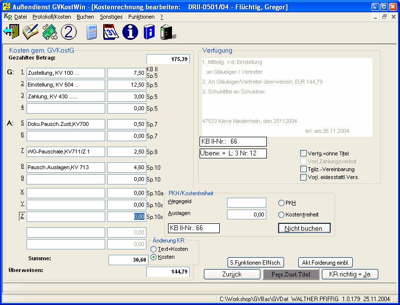Viewport: 400px width, 305px height.
Task: Choose the PKH radio option
Action: [281, 203]
